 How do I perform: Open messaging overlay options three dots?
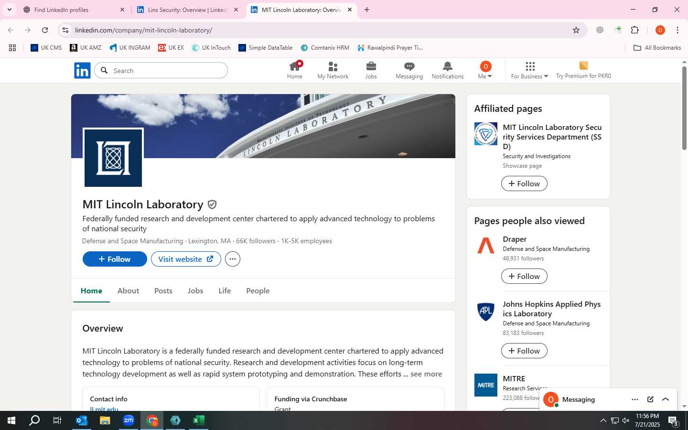pyautogui.click(x=635, y=399)
